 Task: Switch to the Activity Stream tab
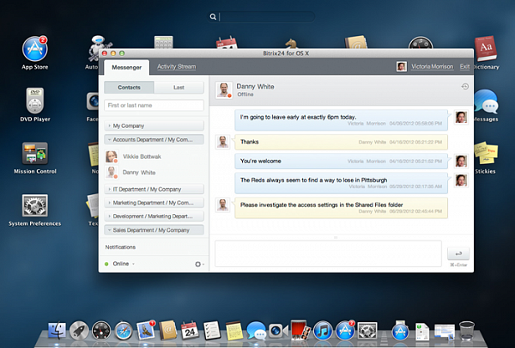coord(176,66)
